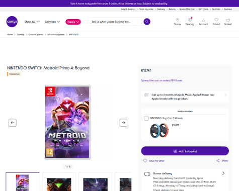Click the top free order & collect banner
The width and height of the screenshot is (239, 191).
pos(119,4)
